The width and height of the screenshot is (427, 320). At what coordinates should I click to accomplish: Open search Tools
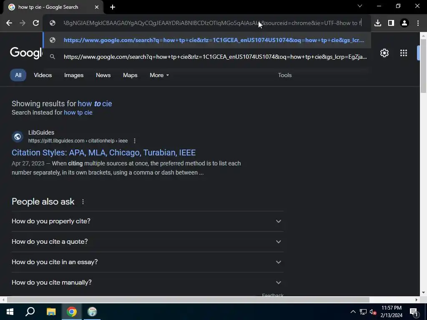pyautogui.click(x=284, y=75)
